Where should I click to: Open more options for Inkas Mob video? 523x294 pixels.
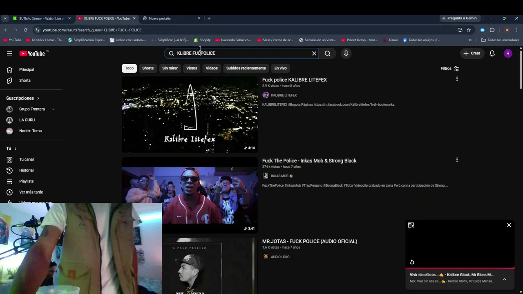point(457,160)
